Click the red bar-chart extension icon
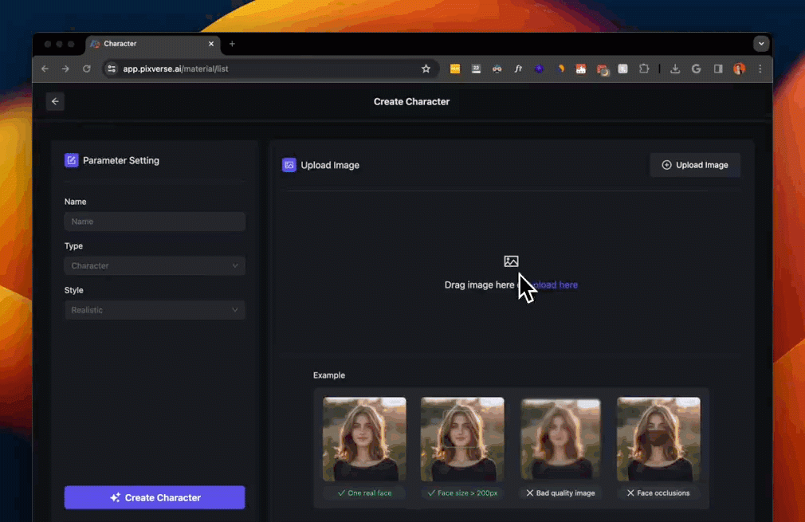 click(x=581, y=69)
